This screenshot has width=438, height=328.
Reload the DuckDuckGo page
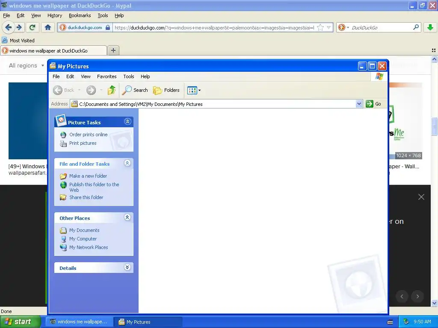tap(33, 27)
